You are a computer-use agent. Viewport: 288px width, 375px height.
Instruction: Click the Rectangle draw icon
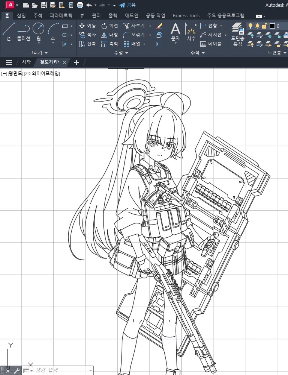[x=64, y=26]
